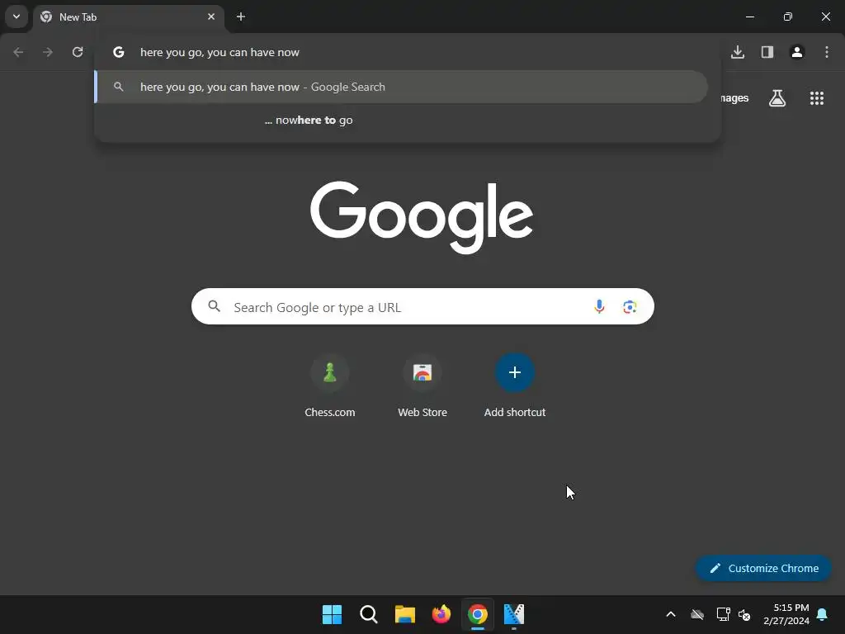The width and height of the screenshot is (845, 634).
Task: Select the Google Search suggestion row
Action: [402, 87]
